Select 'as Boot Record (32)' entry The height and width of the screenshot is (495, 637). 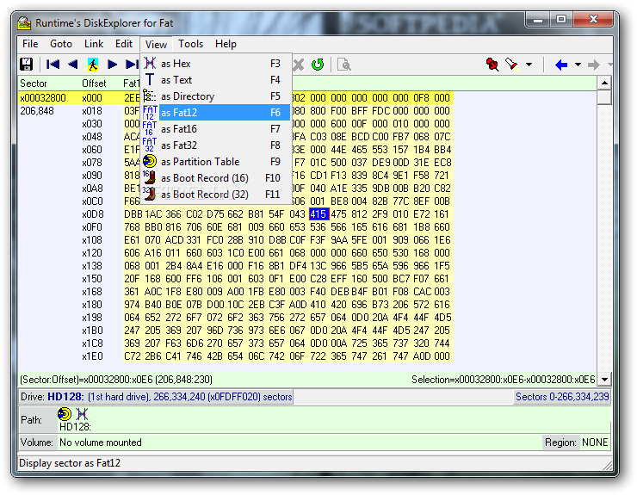click(x=216, y=195)
